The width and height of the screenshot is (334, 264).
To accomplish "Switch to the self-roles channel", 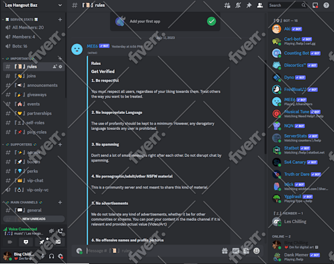I will click(34, 123).
